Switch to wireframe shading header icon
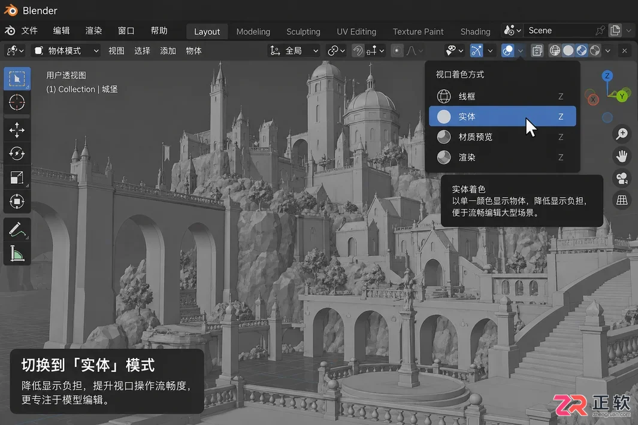This screenshot has width=638, height=425. pyautogui.click(x=555, y=51)
